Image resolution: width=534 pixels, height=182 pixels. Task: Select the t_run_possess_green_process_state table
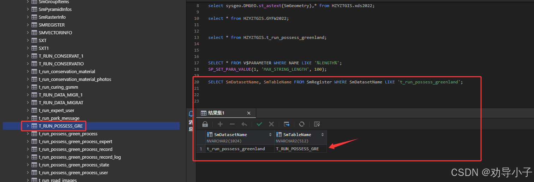coord(74,165)
